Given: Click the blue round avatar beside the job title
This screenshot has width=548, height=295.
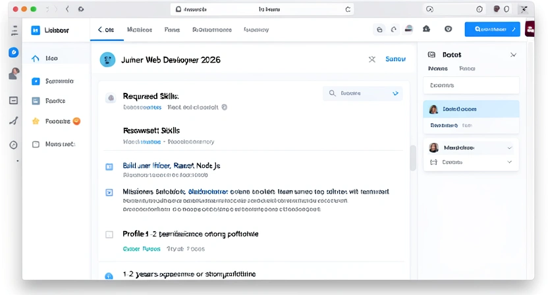Looking at the screenshot, I should tap(107, 60).
